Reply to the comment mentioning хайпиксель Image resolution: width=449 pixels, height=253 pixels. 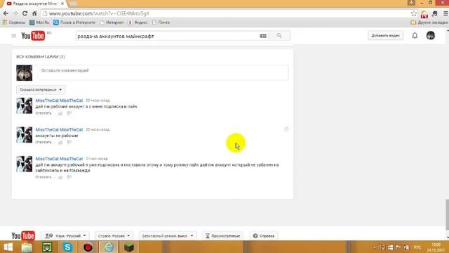43,177
